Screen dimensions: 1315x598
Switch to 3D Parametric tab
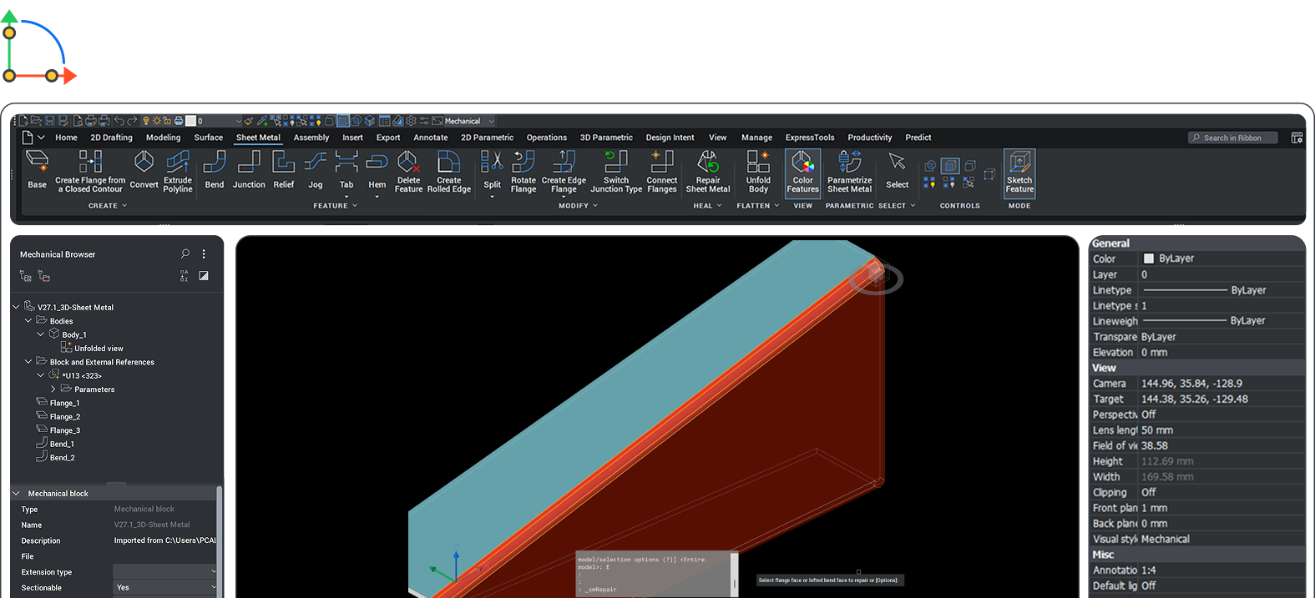point(606,138)
